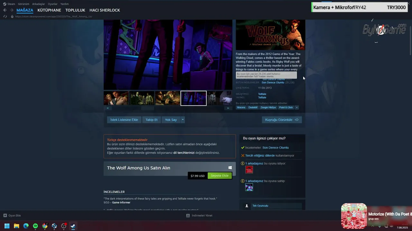Click Kuyruğu Görüntüle button
412x231 pixels.
tap(282, 120)
